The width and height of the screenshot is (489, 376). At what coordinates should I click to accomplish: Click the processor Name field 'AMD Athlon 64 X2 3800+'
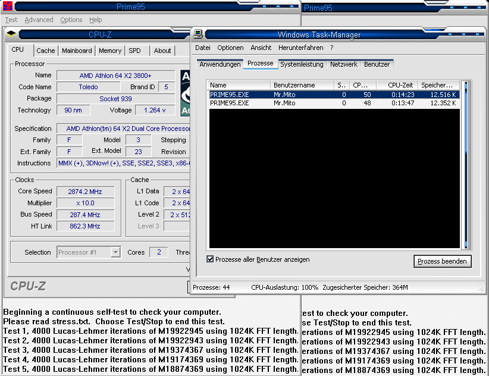click(x=115, y=76)
